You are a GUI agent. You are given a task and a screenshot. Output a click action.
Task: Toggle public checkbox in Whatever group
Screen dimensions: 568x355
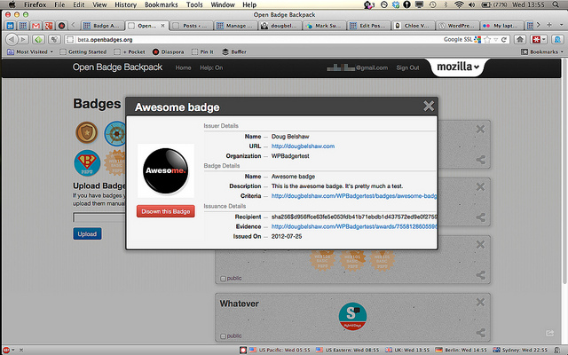pyautogui.click(x=223, y=336)
